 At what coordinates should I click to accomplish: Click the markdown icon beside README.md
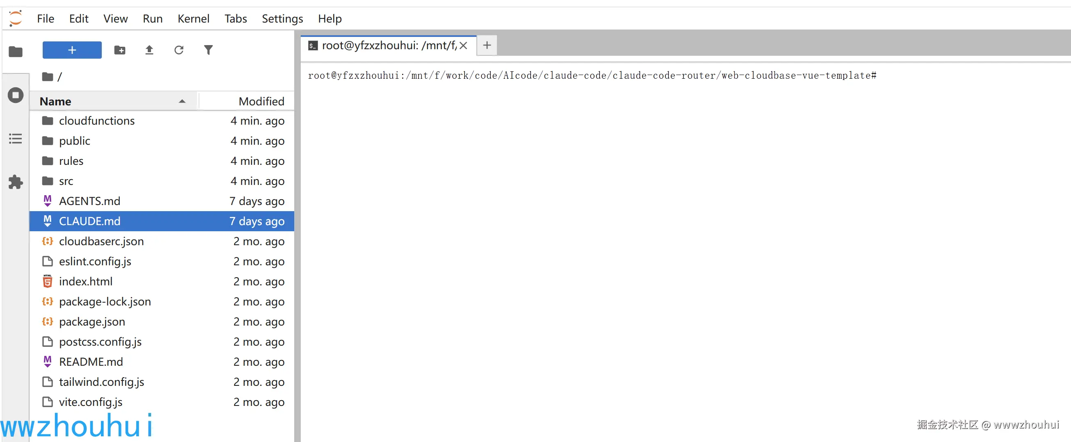[48, 361]
